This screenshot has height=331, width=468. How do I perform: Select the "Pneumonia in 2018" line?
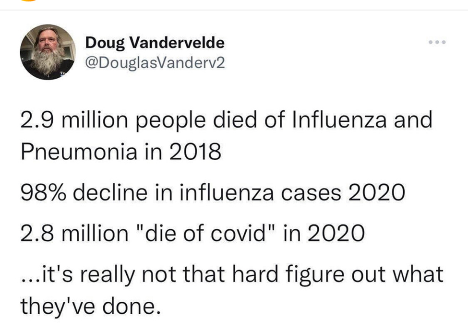(121, 153)
